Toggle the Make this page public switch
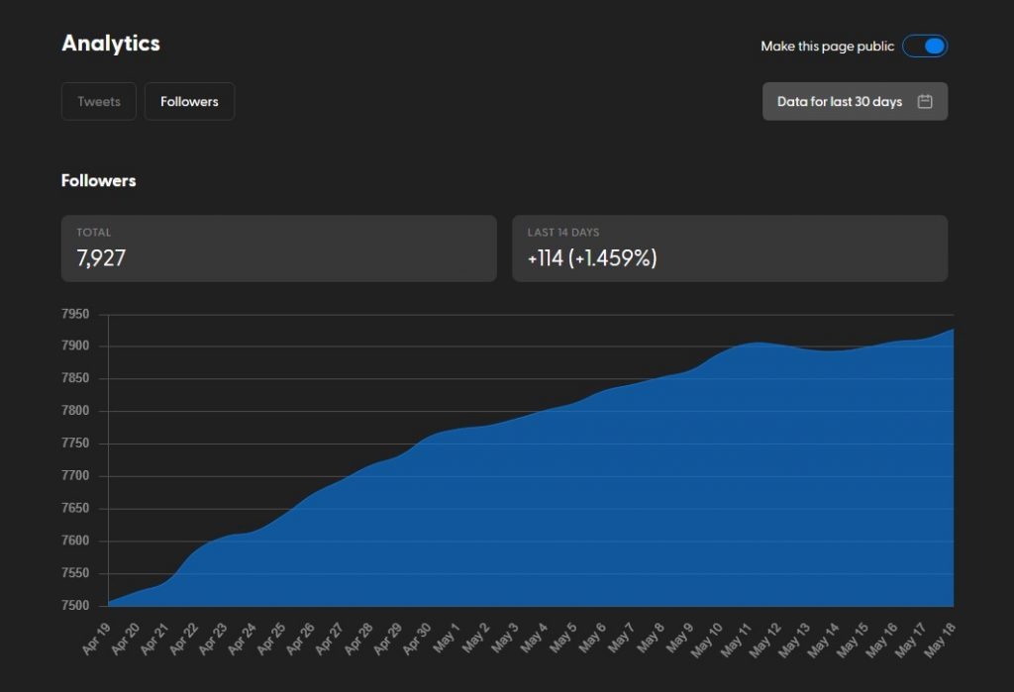 (x=924, y=47)
